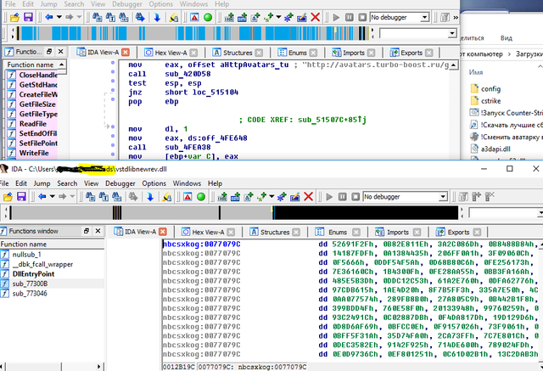This screenshot has height=371, width=543.
Task: Click call sub_420D58 line in upper IDA
Action: point(170,74)
